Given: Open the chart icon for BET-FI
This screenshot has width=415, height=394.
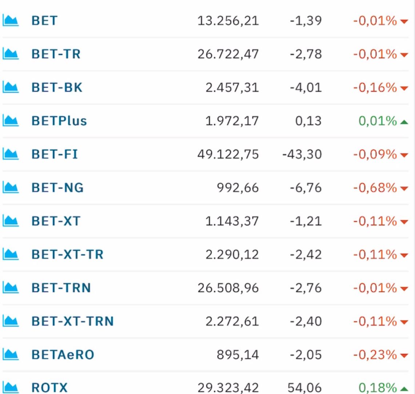Looking at the screenshot, I should click(x=11, y=154).
